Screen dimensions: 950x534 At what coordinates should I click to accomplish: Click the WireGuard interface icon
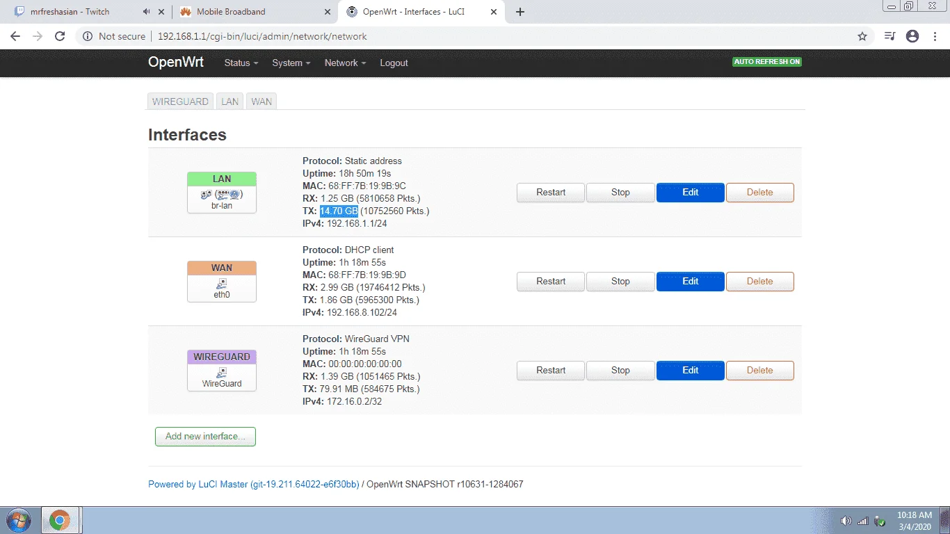coord(222,371)
